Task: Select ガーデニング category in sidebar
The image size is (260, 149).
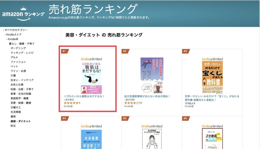Action: [18, 48]
